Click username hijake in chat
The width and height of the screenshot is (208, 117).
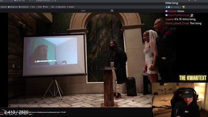pos(172,11)
